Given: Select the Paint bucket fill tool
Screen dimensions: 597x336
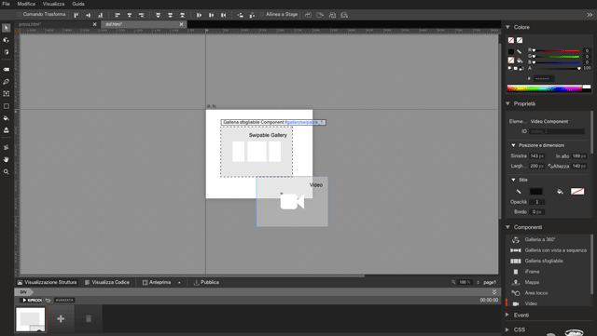Looking at the screenshot, I should pos(7,118).
